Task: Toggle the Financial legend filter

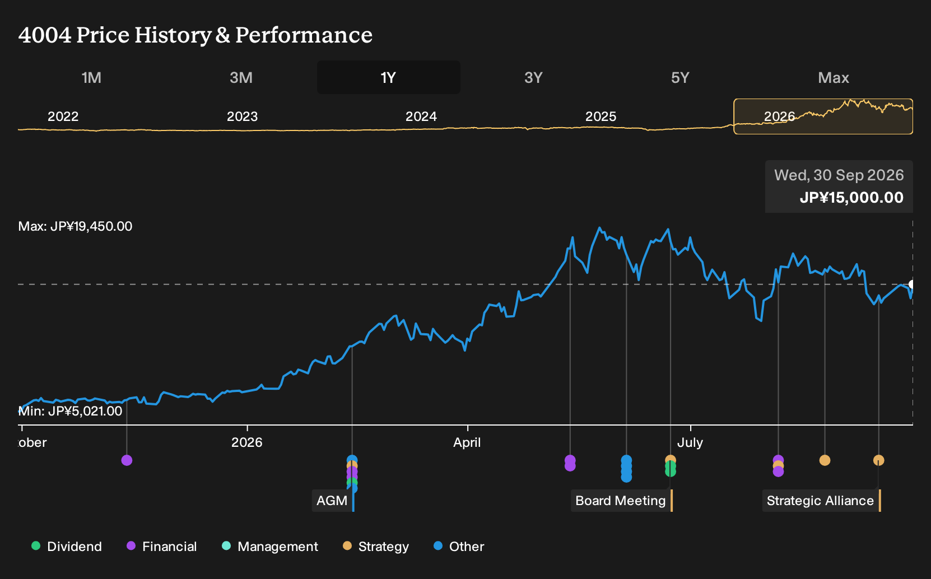Action: 162,547
